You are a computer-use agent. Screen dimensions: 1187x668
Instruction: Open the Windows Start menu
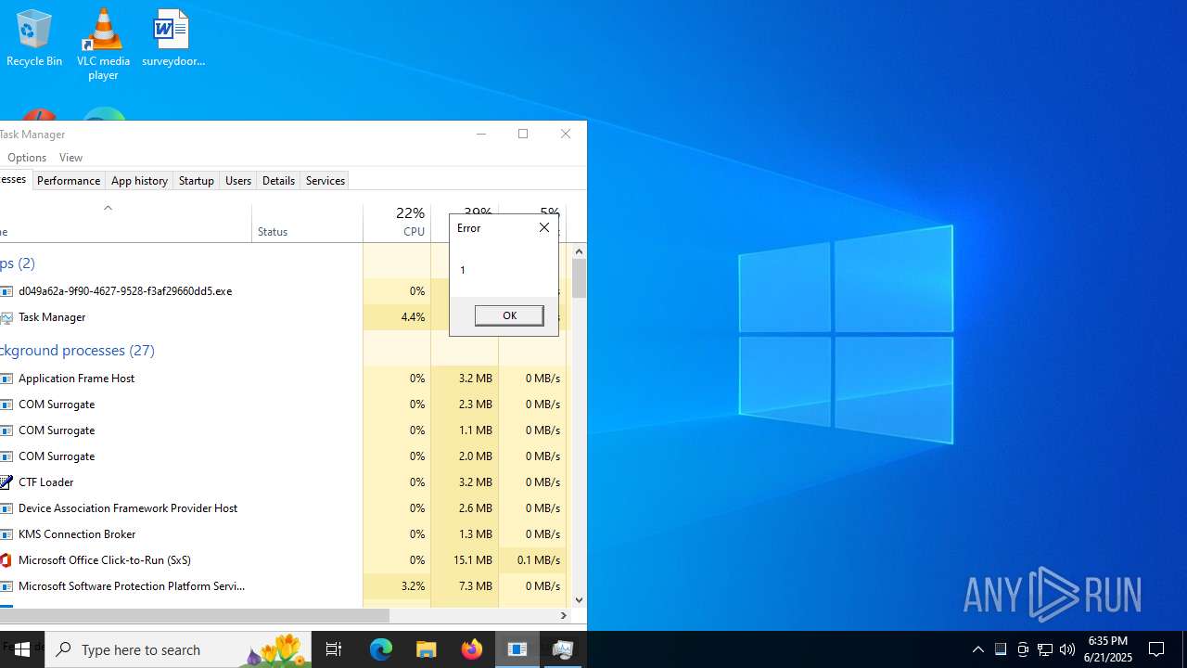pyautogui.click(x=22, y=649)
